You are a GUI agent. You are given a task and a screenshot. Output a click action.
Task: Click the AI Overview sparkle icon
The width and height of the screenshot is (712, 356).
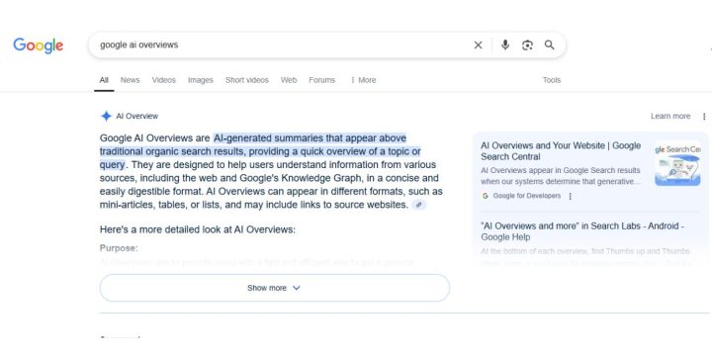coord(106,117)
